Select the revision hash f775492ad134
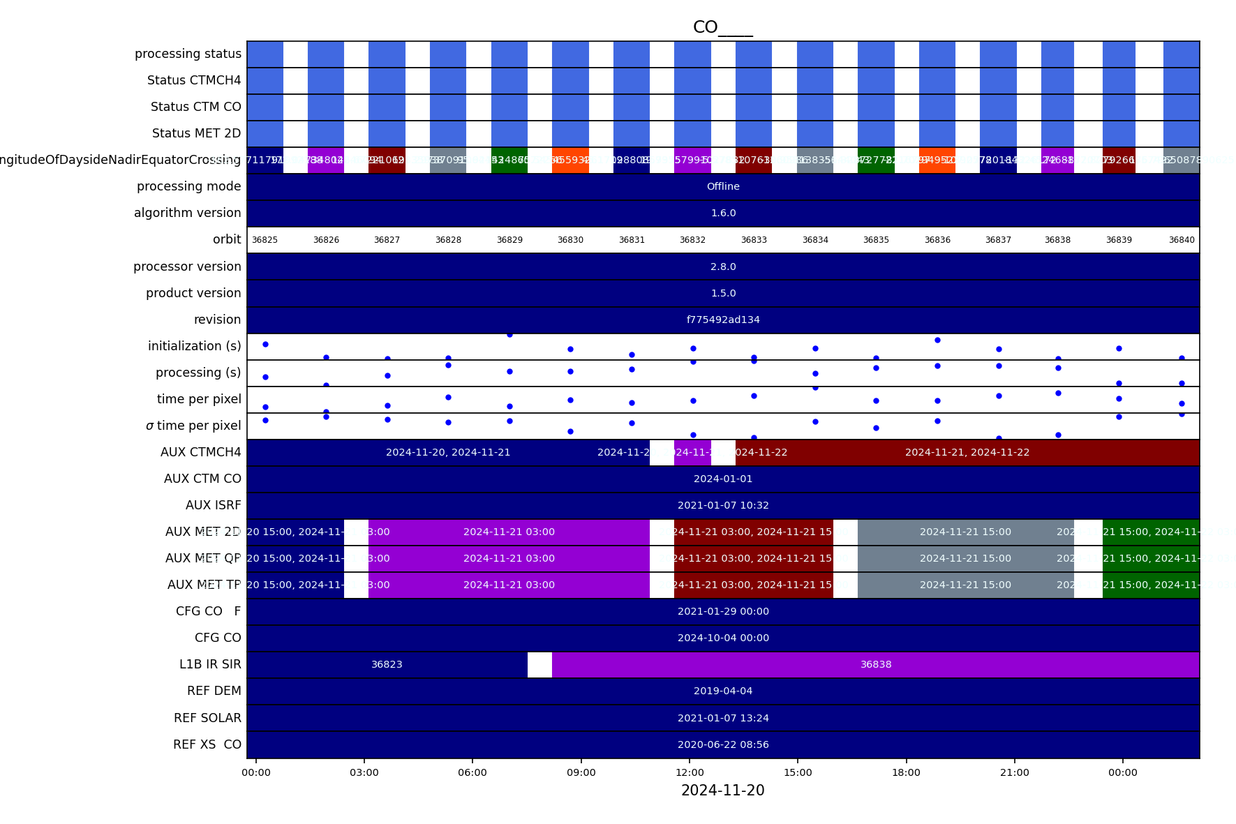Viewport: 1236px width, 824px height. tap(722, 320)
